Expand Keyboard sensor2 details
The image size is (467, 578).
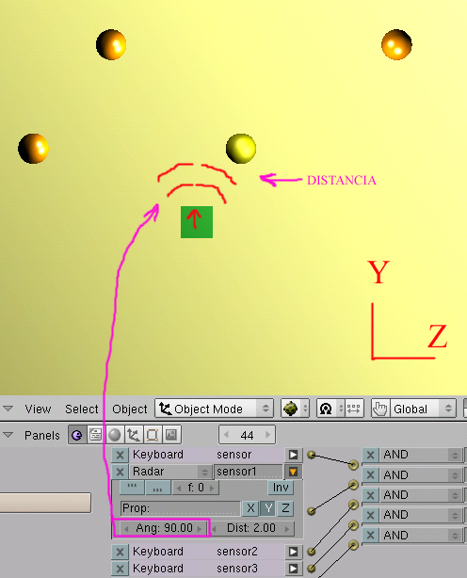293,552
